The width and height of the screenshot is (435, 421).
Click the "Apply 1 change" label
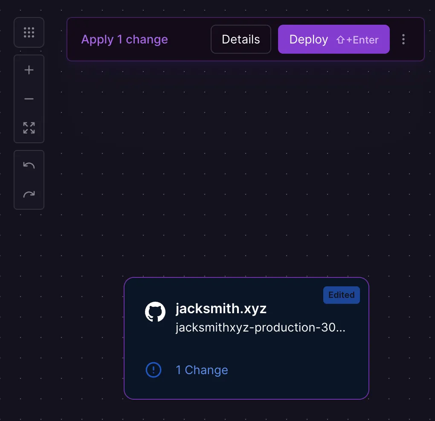point(125,40)
